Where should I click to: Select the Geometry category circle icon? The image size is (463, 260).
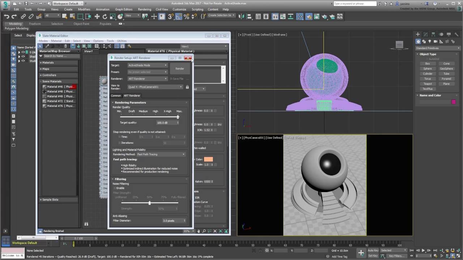(418, 42)
